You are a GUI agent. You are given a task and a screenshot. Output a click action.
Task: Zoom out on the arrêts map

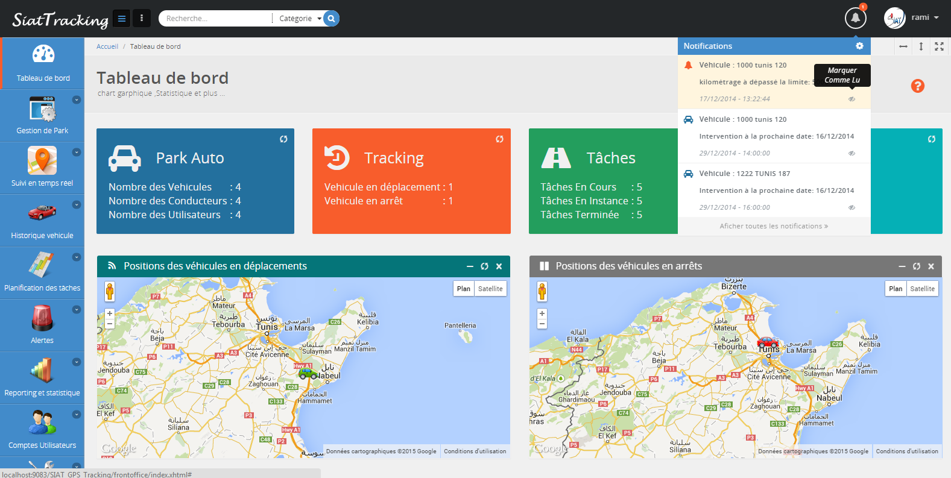(542, 324)
